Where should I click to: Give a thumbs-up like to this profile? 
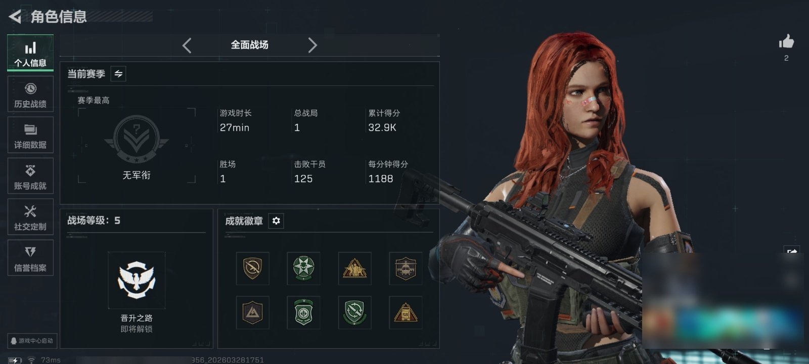[x=786, y=42]
